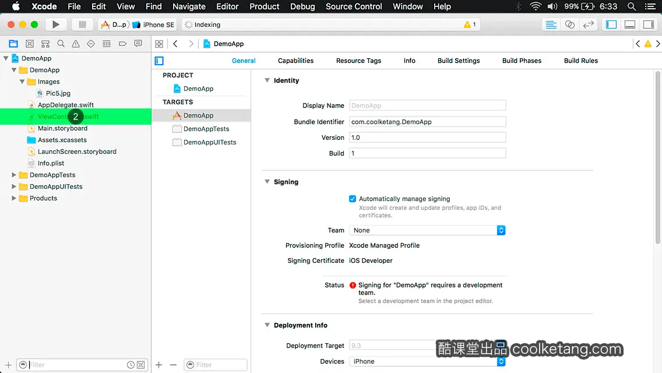This screenshot has height=373, width=662.
Task: Select the DemoAppTests target
Action: (x=202, y=129)
